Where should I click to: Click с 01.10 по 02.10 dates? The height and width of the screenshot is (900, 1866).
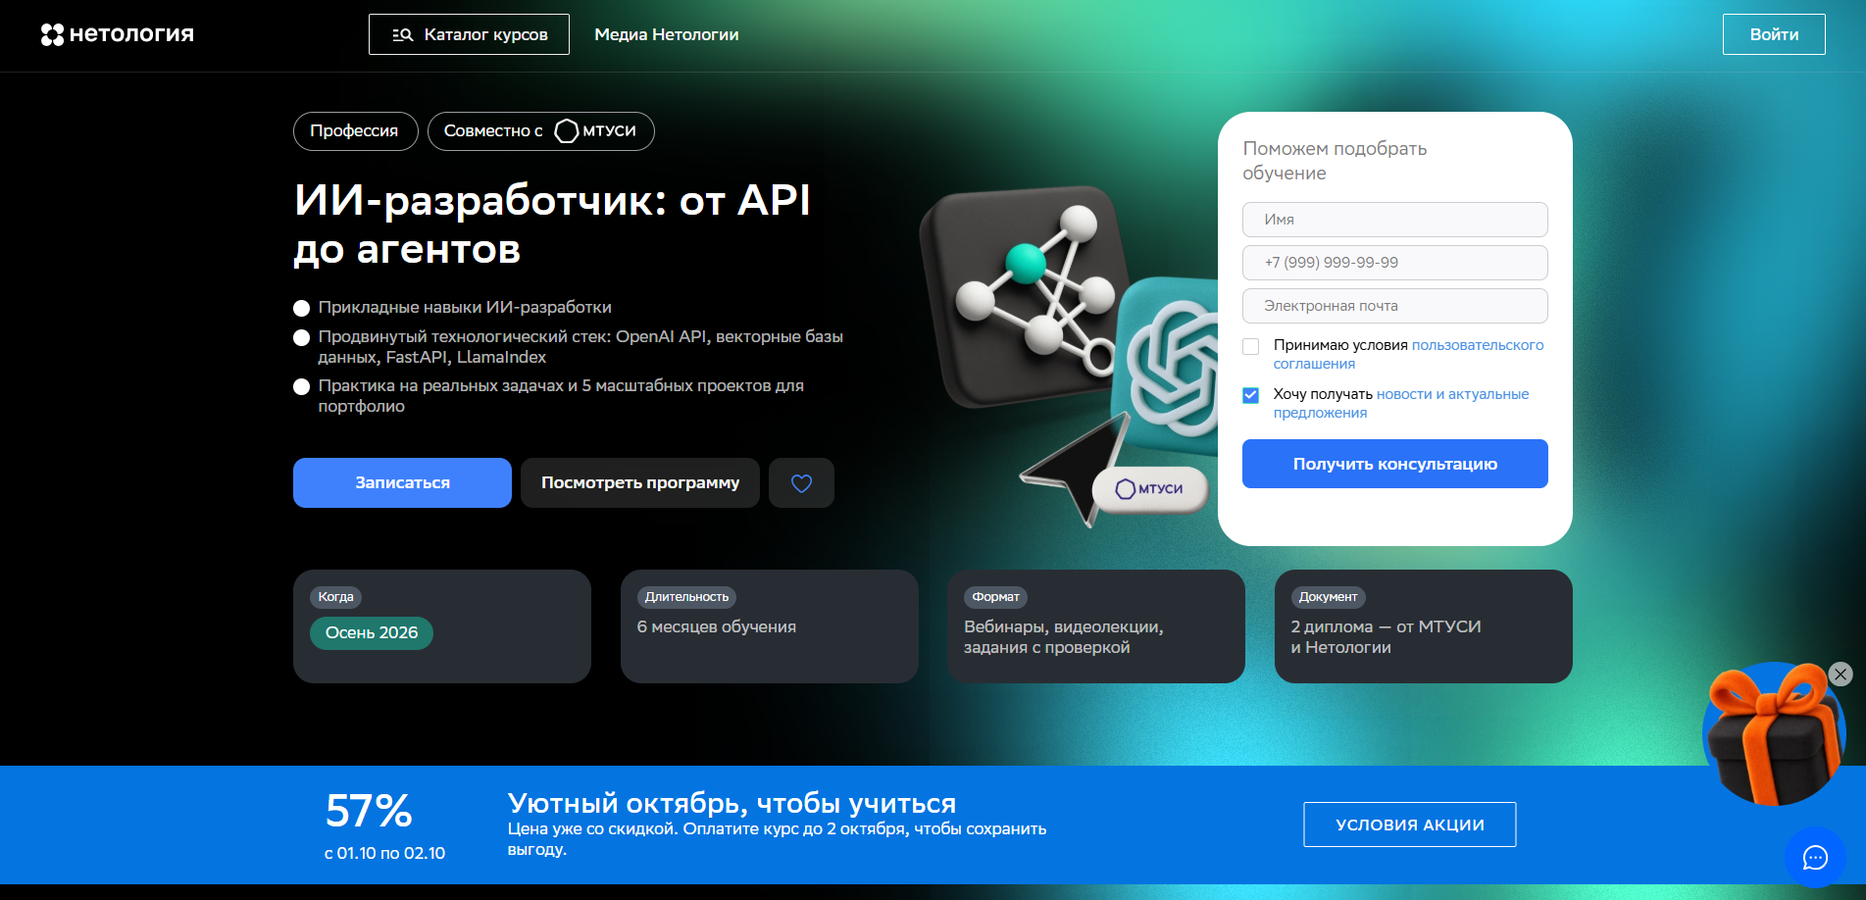click(384, 854)
